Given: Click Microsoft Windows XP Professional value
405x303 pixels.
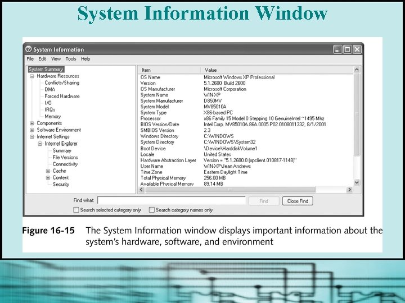Looking at the screenshot, I should 239,77.
